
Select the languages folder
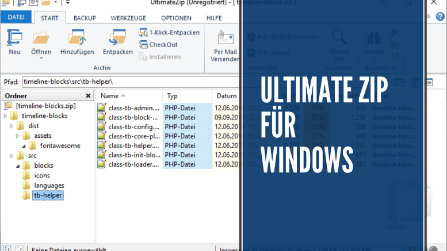tap(49, 186)
